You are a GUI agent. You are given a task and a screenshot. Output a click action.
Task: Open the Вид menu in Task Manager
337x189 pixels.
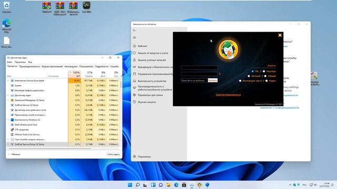click(x=30, y=62)
